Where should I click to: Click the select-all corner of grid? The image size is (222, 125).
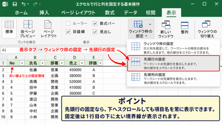click(x=3, y=57)
